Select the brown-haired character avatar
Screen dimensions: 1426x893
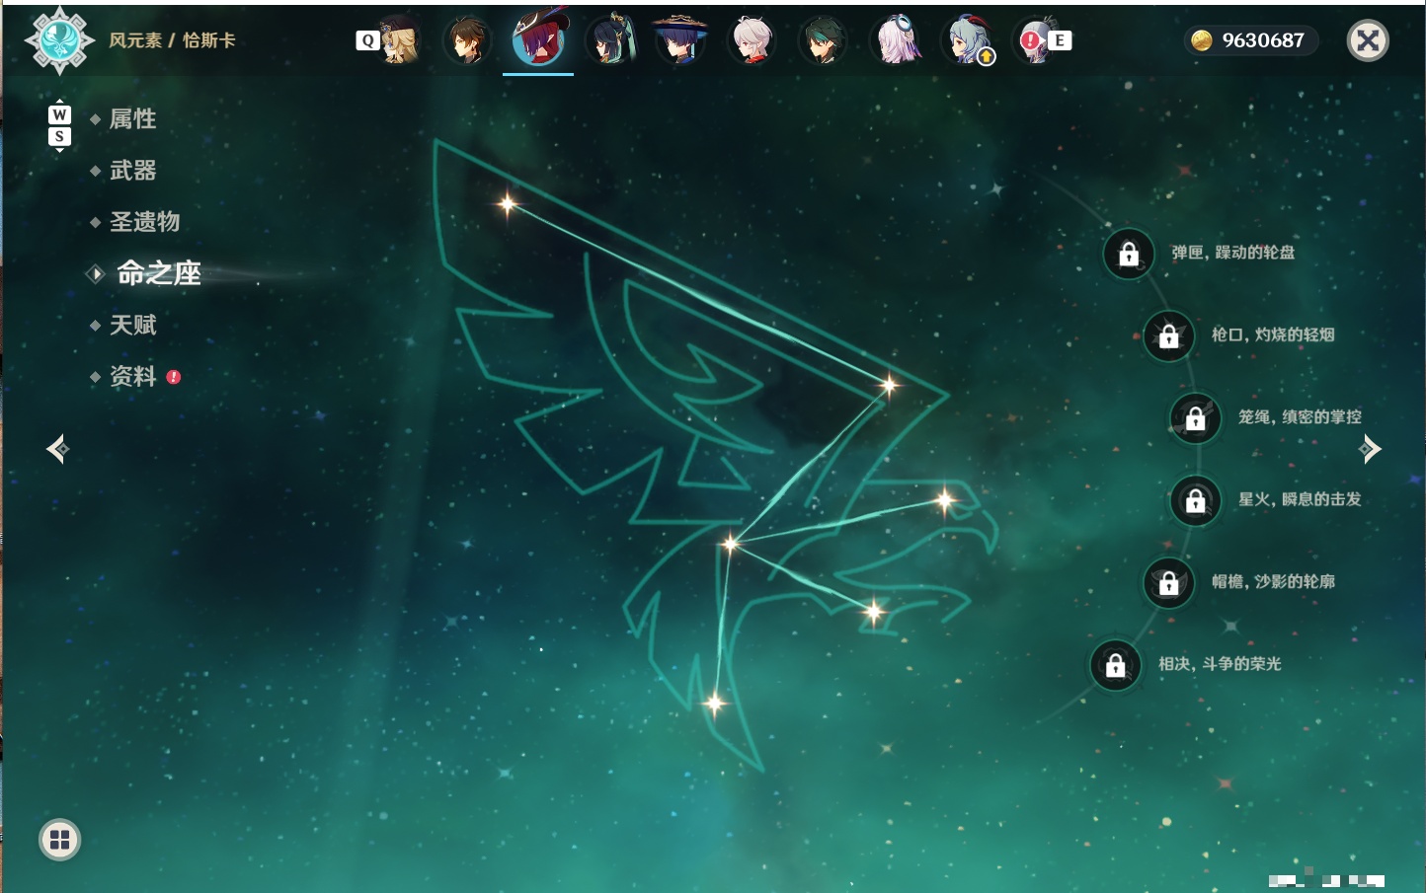point(467,40)
